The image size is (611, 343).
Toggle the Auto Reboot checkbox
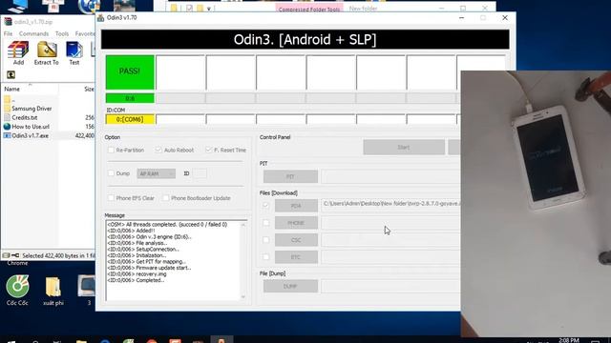(158, 150)
